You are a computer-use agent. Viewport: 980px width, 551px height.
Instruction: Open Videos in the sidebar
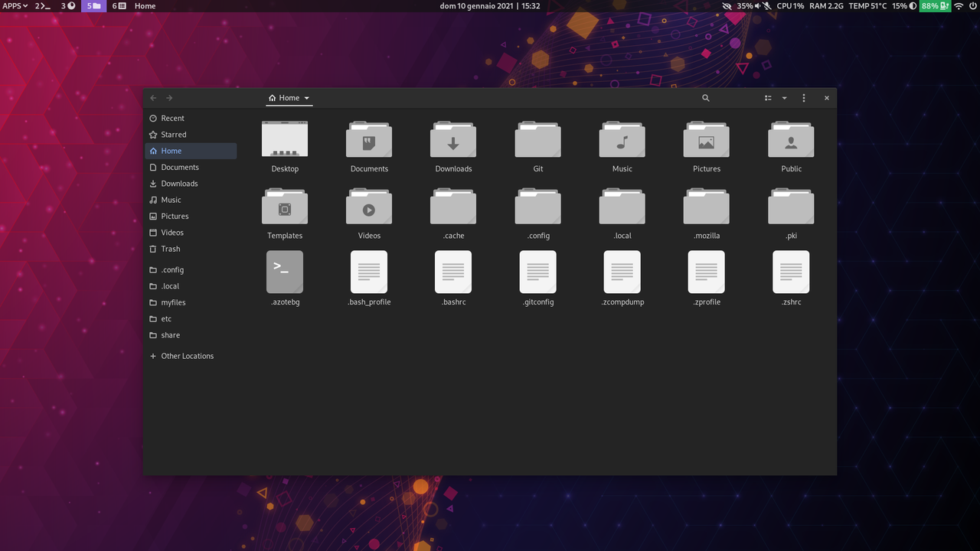(191, 233)
